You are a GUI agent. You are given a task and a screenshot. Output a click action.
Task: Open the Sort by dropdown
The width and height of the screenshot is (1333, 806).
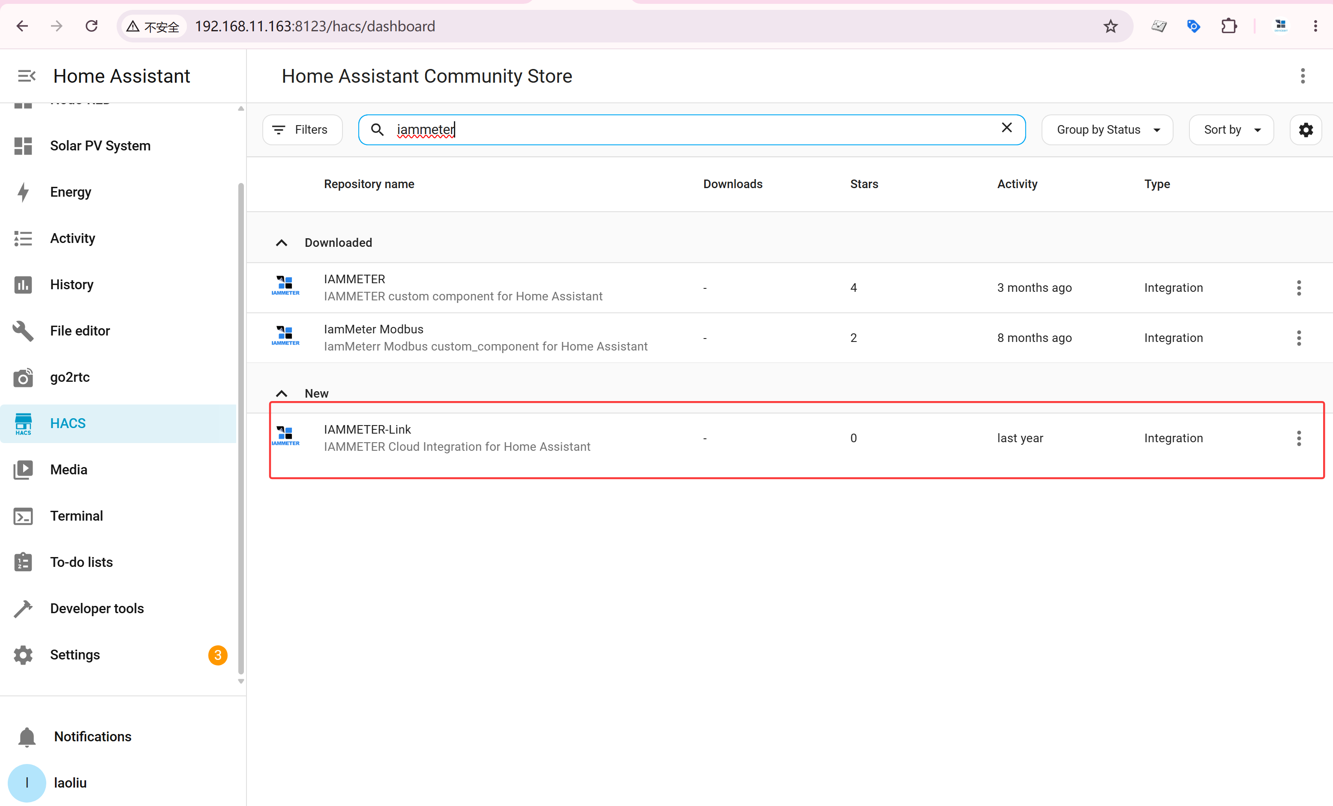click(x=1231, y=130)
